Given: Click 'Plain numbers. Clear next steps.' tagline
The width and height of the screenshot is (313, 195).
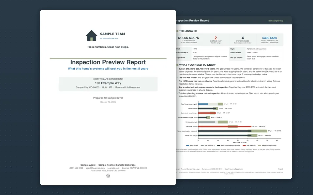Looking at the screenshot, I should tap(108, 47).
